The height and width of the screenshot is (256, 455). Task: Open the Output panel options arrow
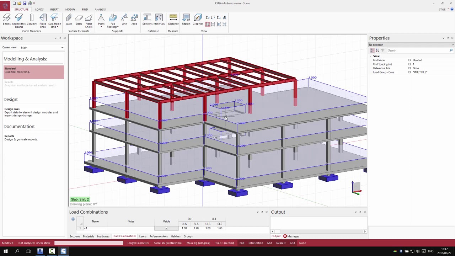click(x=355, y=212)
